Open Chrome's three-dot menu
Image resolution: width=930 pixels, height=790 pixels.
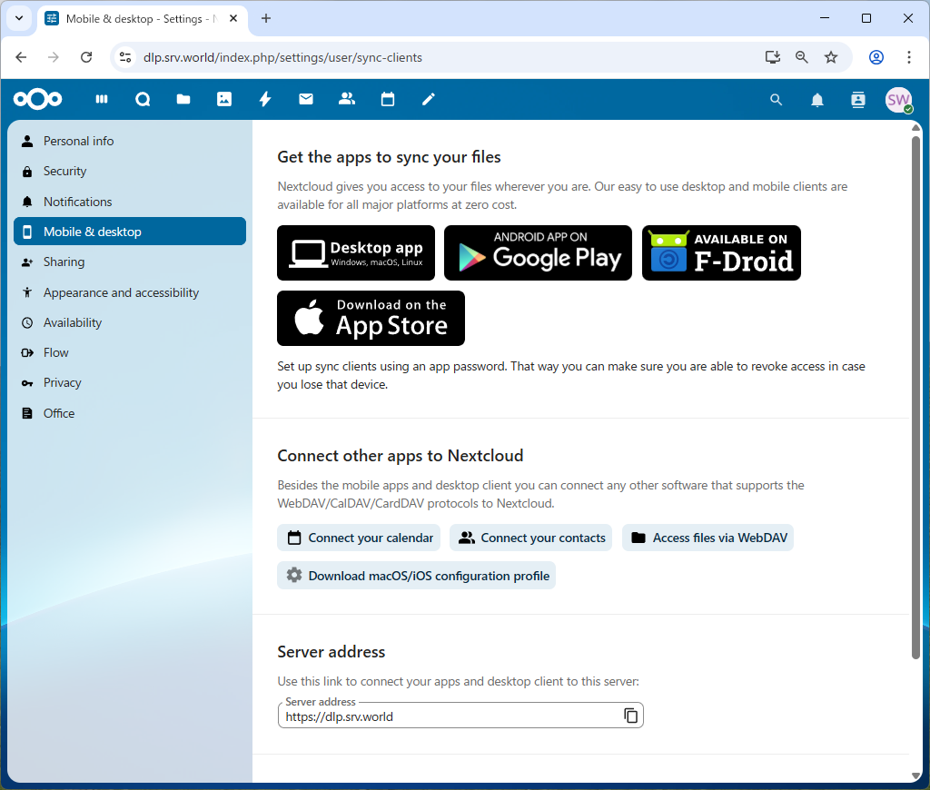coord(909,57)
